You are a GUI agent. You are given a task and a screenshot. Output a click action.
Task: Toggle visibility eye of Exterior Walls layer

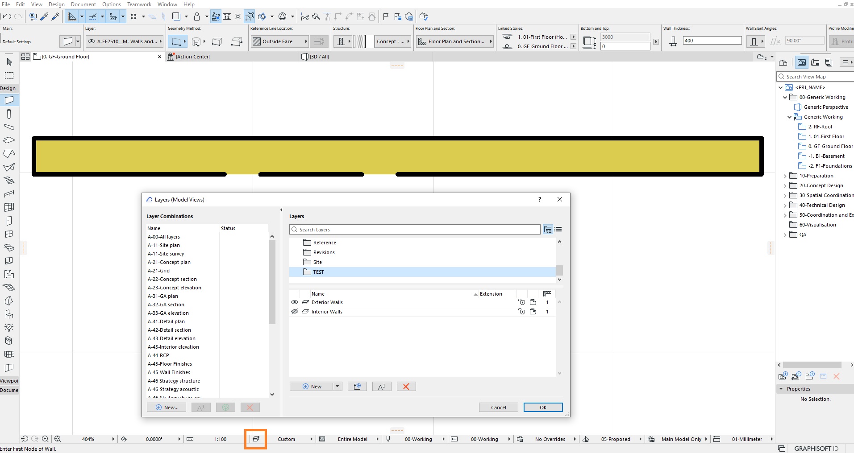click(x=295, y=302)
